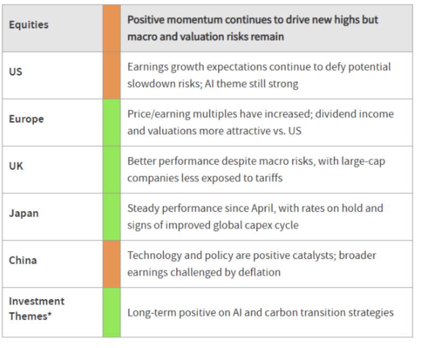The width and height of the screenshot is (432, 348).
Task: Click the orange swatch in US row
Action: 111,75
